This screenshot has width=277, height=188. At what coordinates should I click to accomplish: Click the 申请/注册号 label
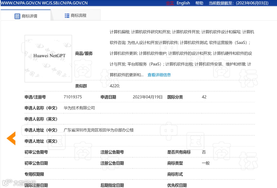(35, 97)
